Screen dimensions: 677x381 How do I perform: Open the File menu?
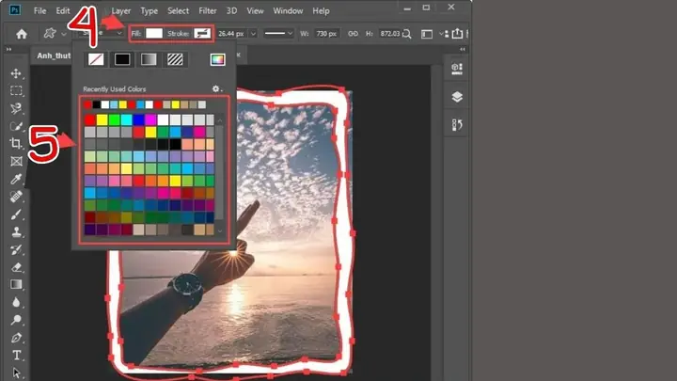click(39, 10)
